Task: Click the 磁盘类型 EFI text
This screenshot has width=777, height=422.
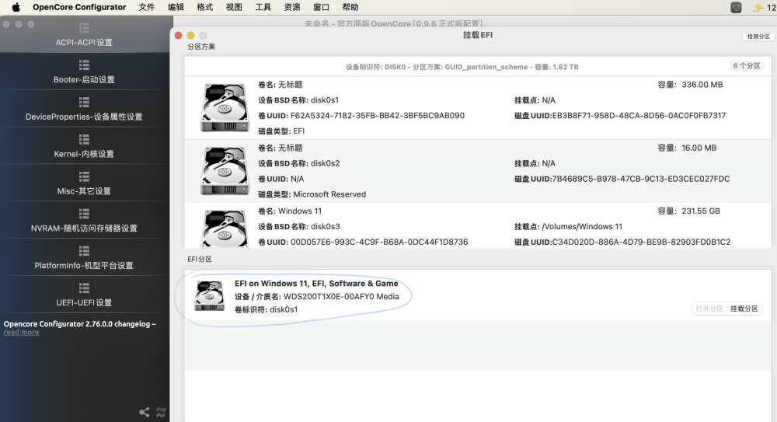Action: [281, 131]
